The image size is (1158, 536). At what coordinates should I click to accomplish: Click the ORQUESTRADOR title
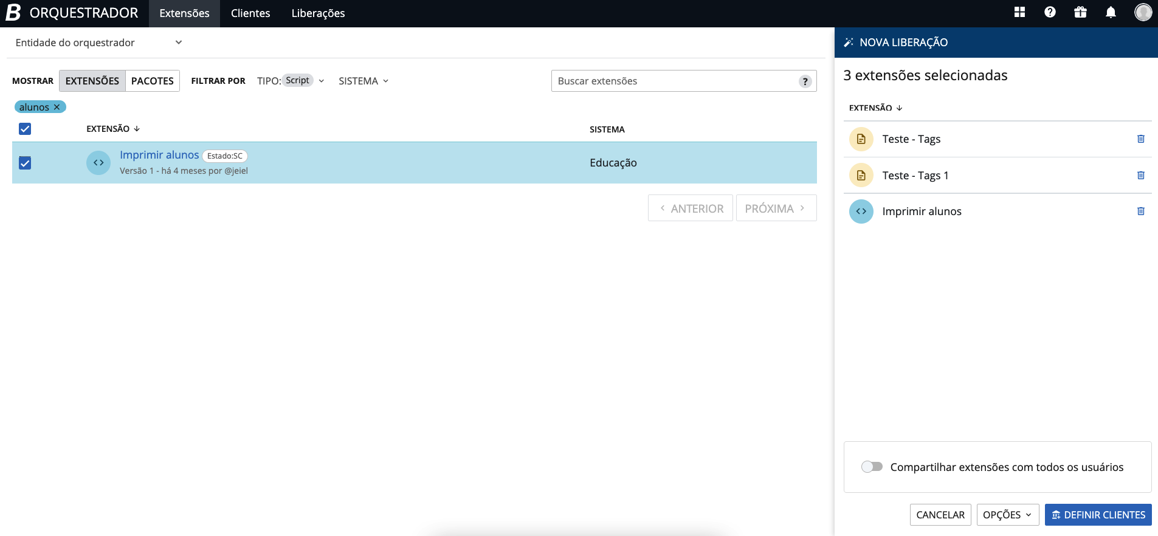pos(84,13)
